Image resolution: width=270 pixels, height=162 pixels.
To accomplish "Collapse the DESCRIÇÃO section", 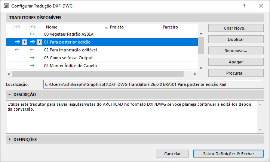I will tap(9, 94).
